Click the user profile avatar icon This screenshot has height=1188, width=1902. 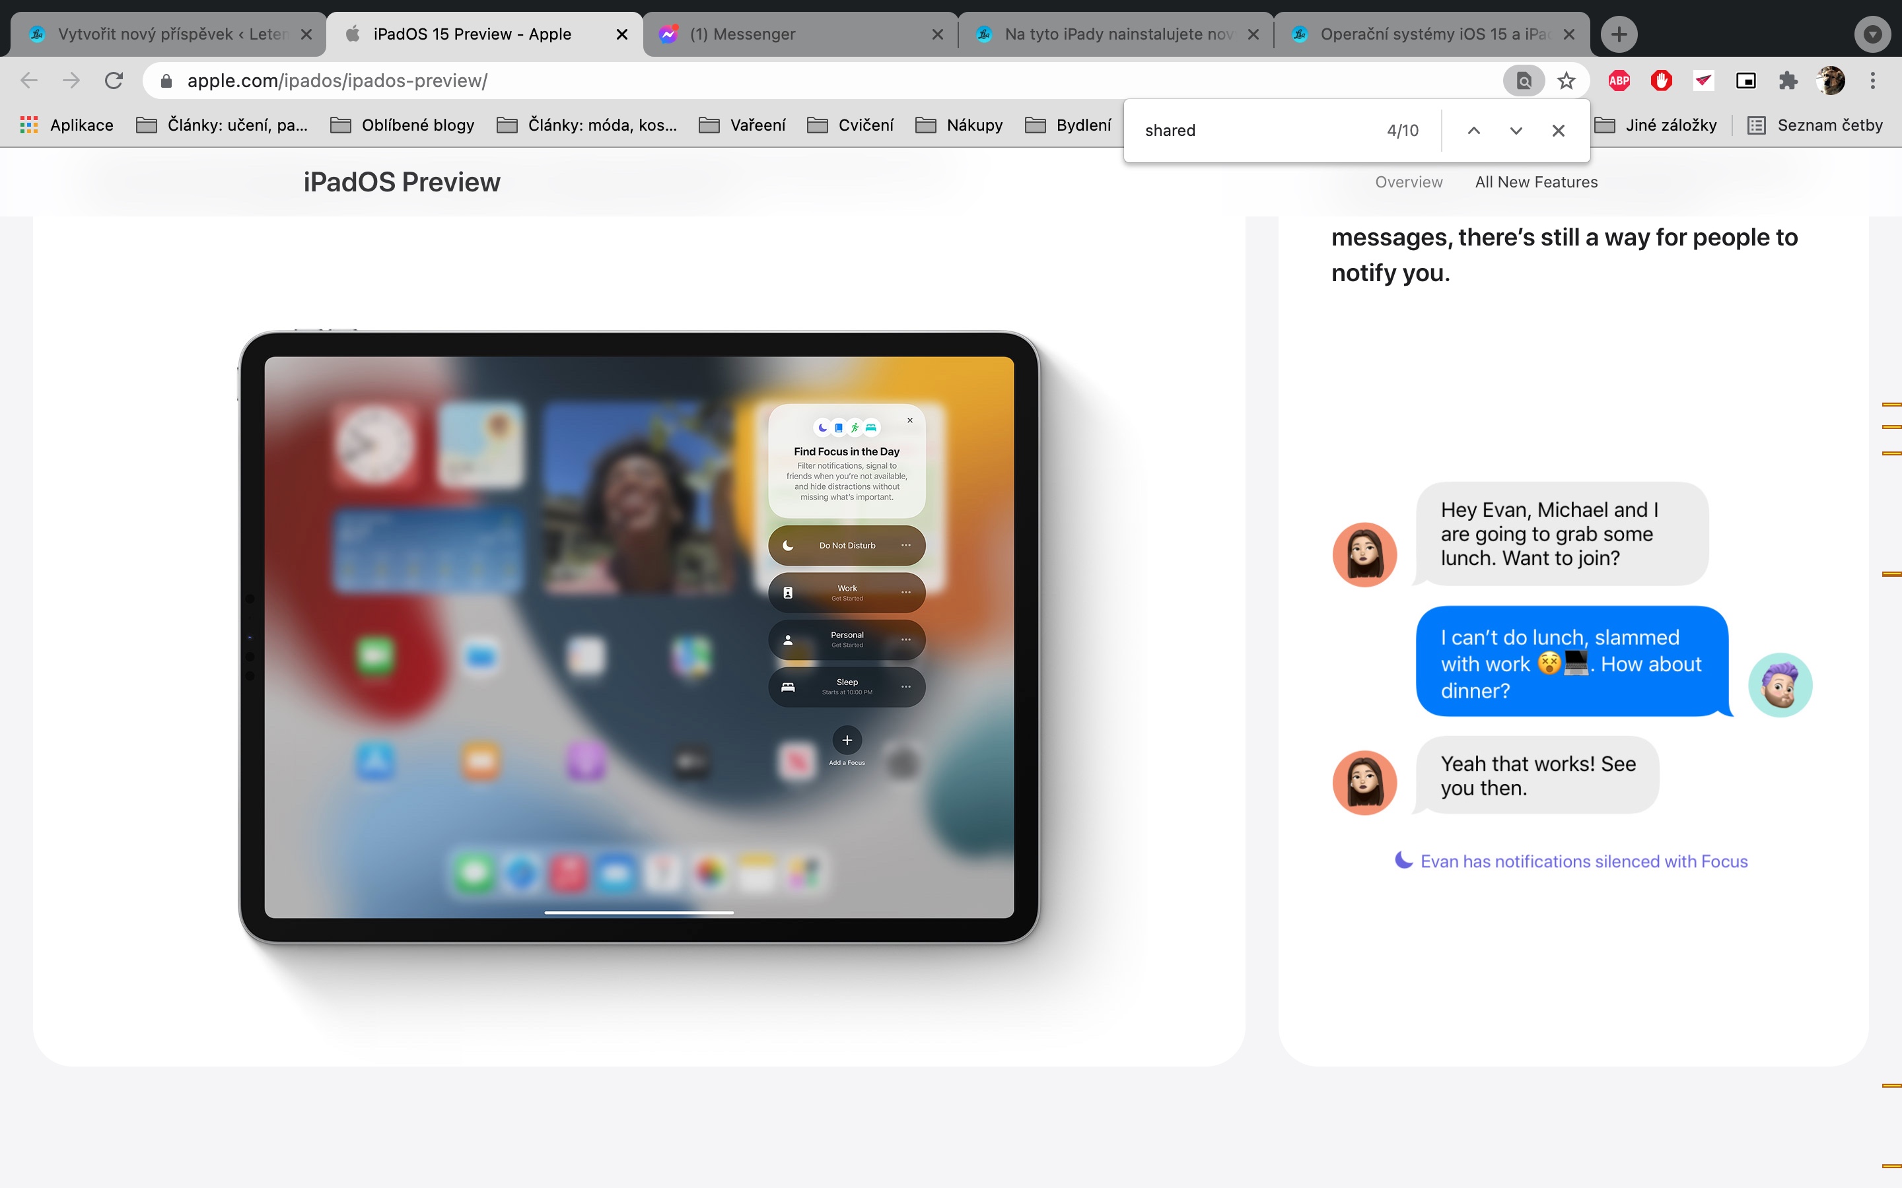(x=1831, y=81)
